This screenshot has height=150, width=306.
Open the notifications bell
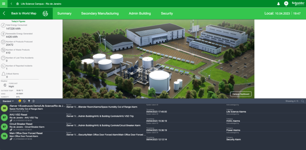click(x=279, y=4)
